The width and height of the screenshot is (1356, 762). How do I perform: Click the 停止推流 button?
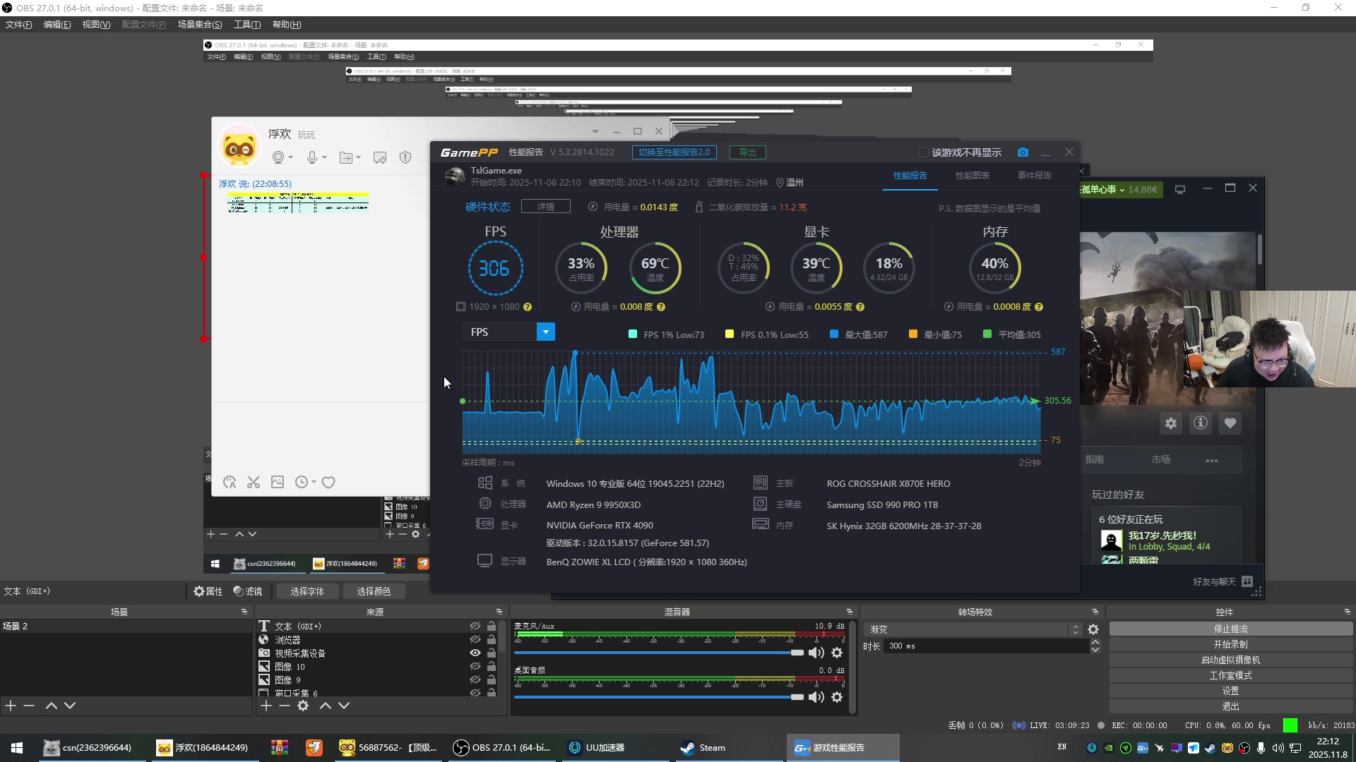pos(1230,629)
